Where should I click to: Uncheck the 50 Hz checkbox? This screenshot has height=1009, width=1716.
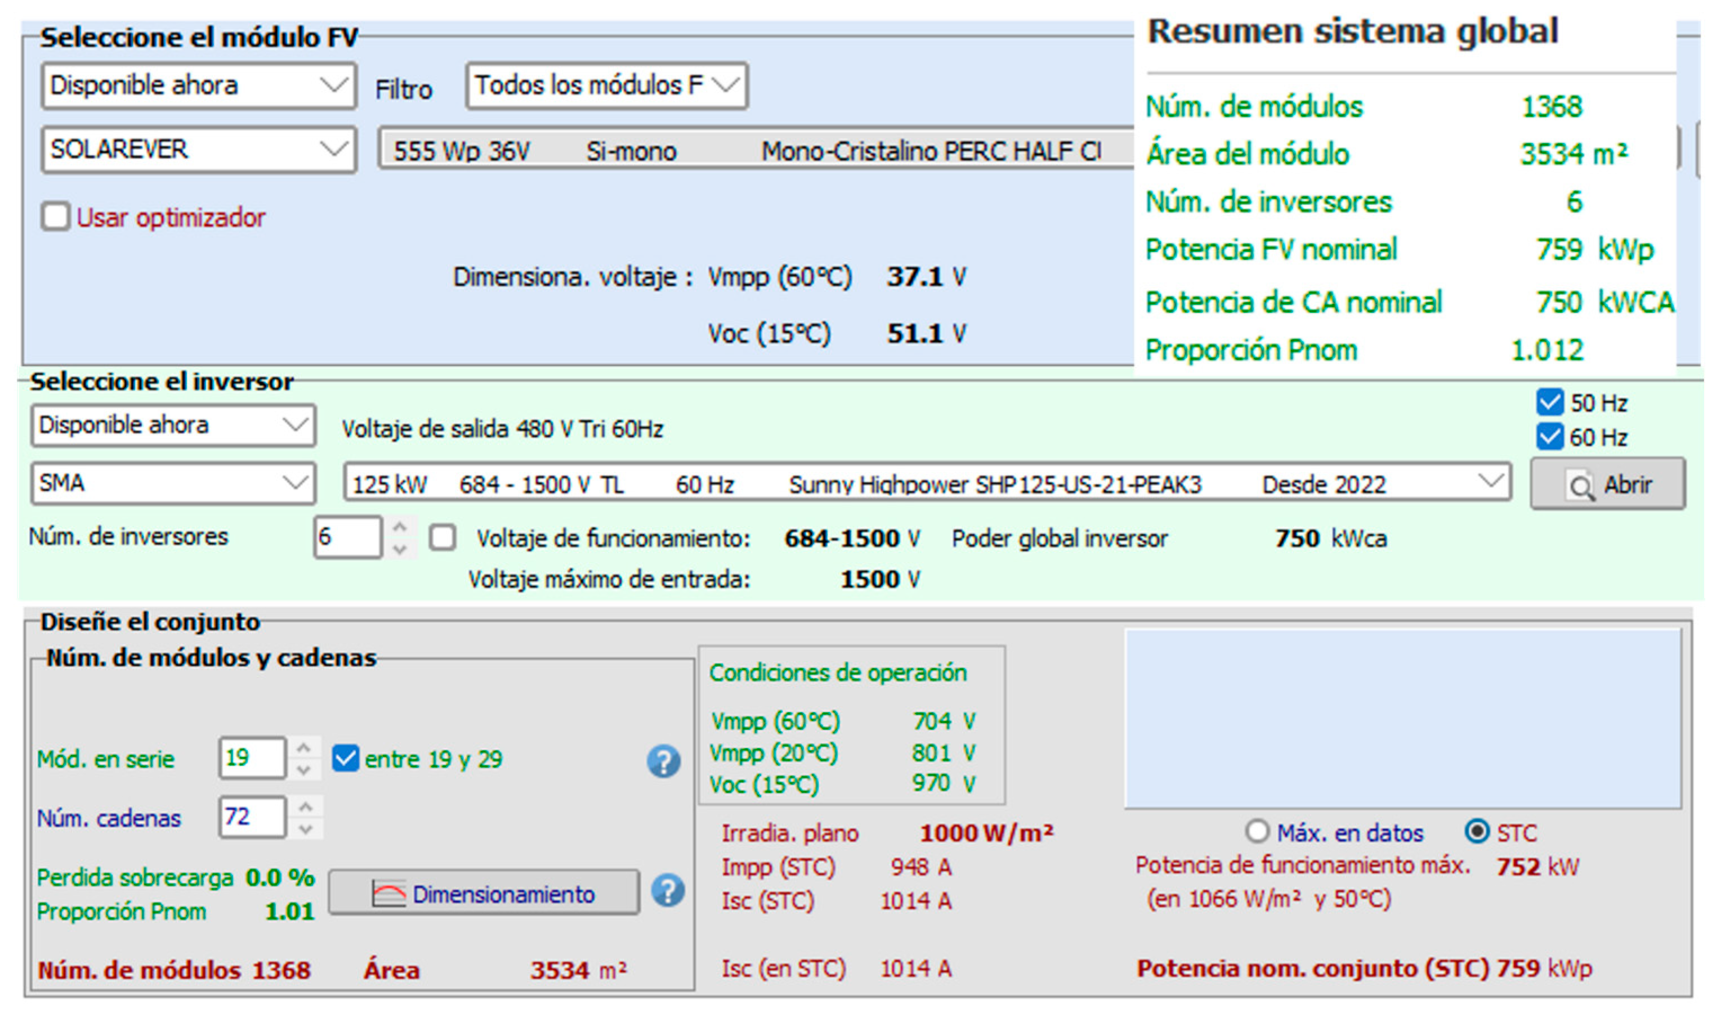coord(1549,402)
